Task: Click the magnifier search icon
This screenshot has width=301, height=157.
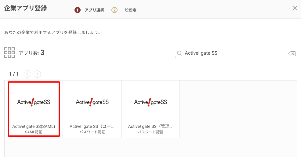Action: (x=179, y=53)
